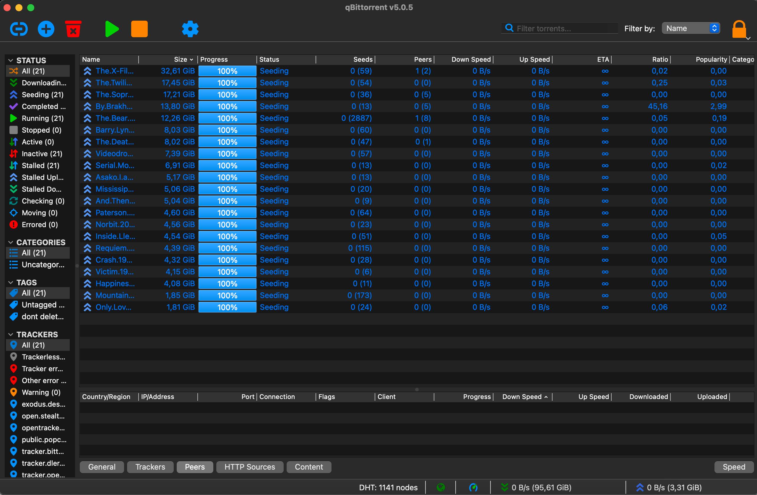The image size is (757, 495).
Task: Click the grey Trackerless pin icon
Action: [14, 357]
